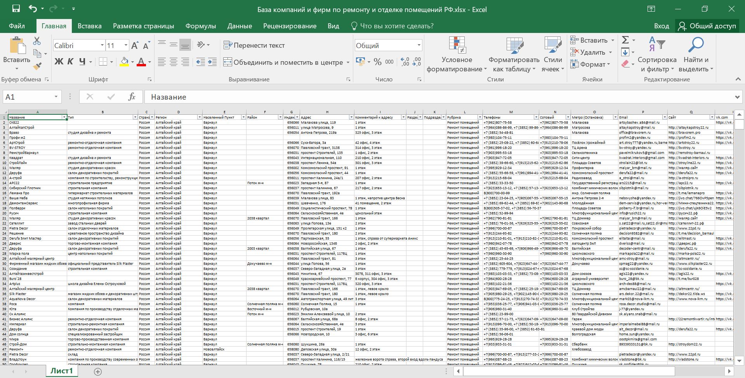This screenshot has width=745, height=378.
Task: Click the Save icon in quick access toolbar
Action: point(16,9)
